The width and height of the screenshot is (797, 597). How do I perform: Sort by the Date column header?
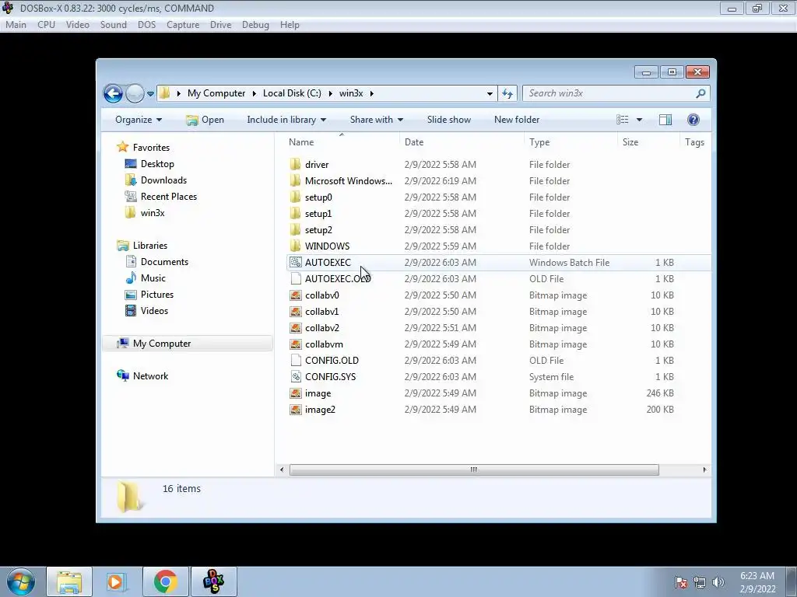pos(414,142)
